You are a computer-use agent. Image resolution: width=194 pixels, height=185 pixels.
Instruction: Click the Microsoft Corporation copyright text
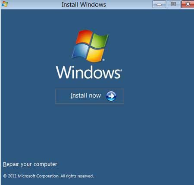[48, 176]
